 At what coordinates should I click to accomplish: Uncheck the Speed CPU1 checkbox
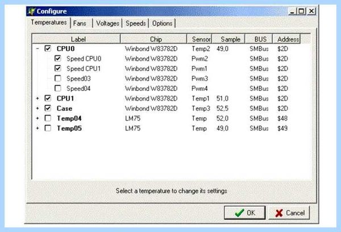pos(57,68)
